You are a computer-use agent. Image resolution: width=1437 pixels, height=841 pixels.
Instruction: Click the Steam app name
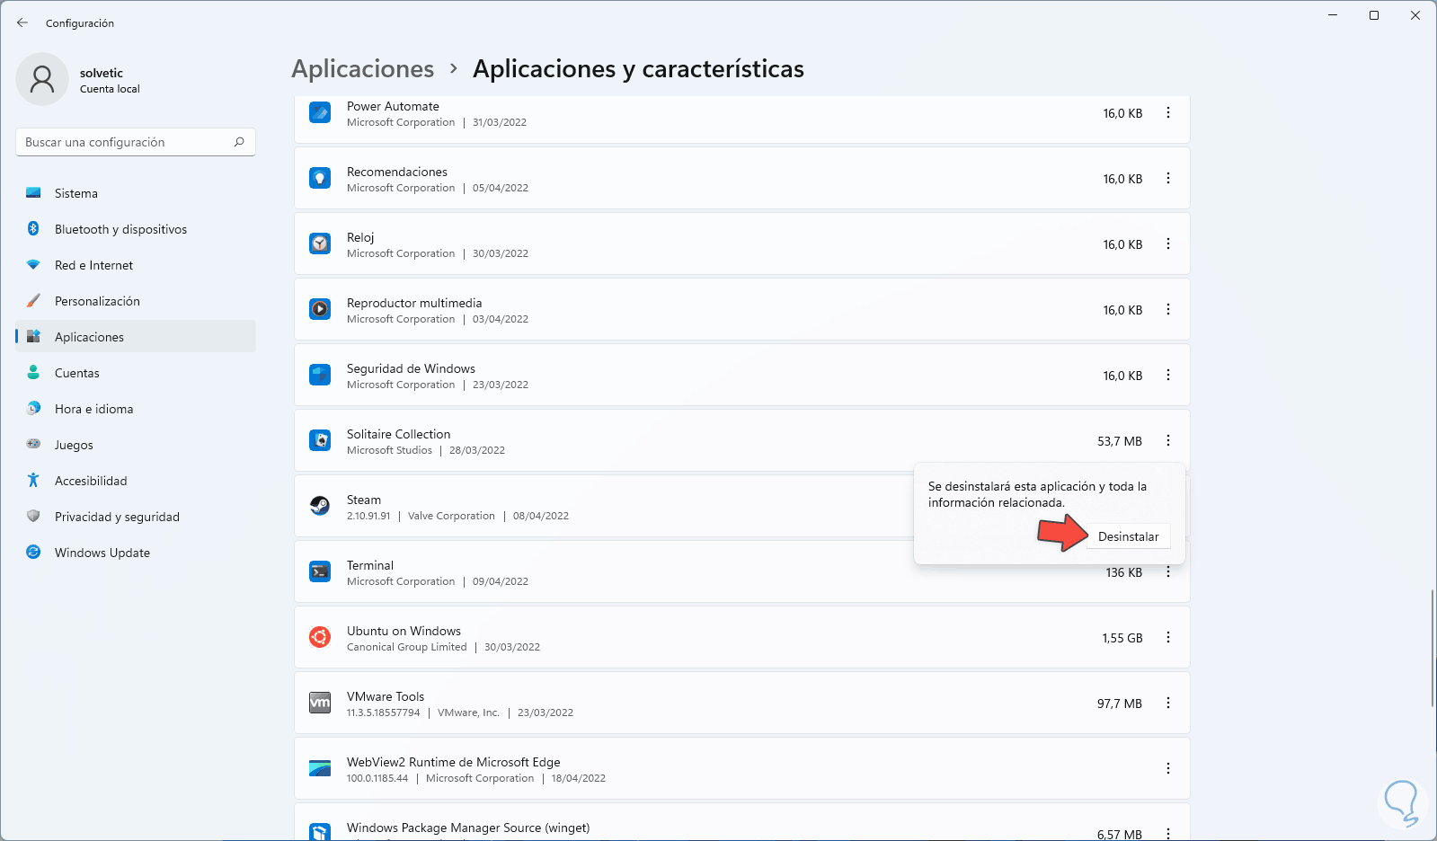pyautogui.click(x=364, y=500)
